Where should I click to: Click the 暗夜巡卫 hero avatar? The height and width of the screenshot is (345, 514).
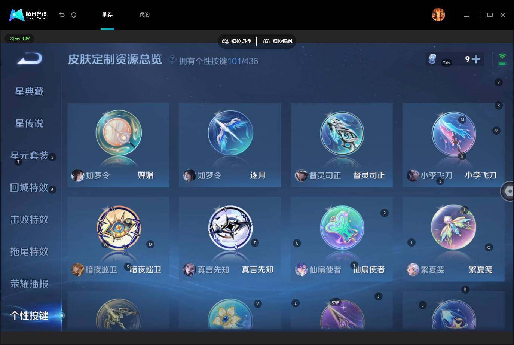(x=78, y=269)
